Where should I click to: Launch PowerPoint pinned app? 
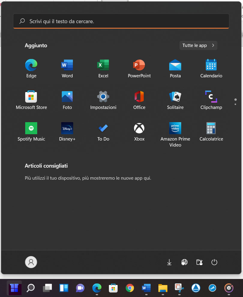point(139,69)
